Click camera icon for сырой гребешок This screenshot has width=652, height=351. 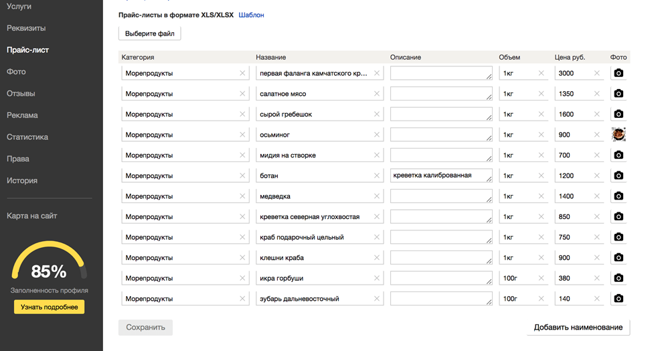(x=619, y=114)
